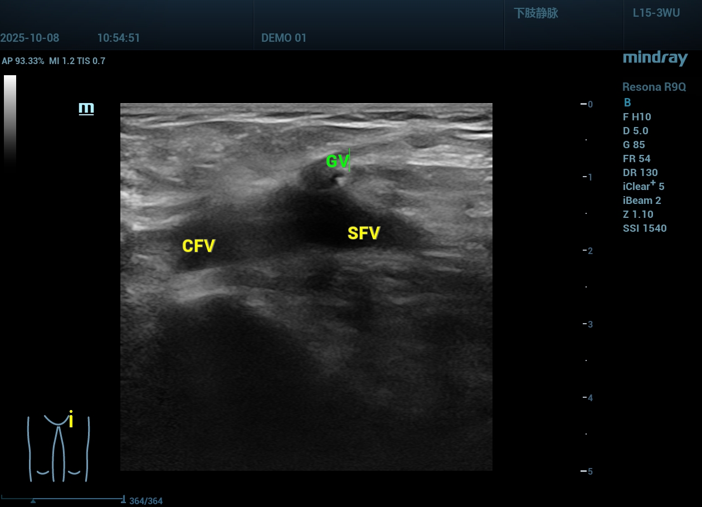This screenshot has width=702, height=507.
Task: Select the GV annotation label
Action: (x=337, y=162)
